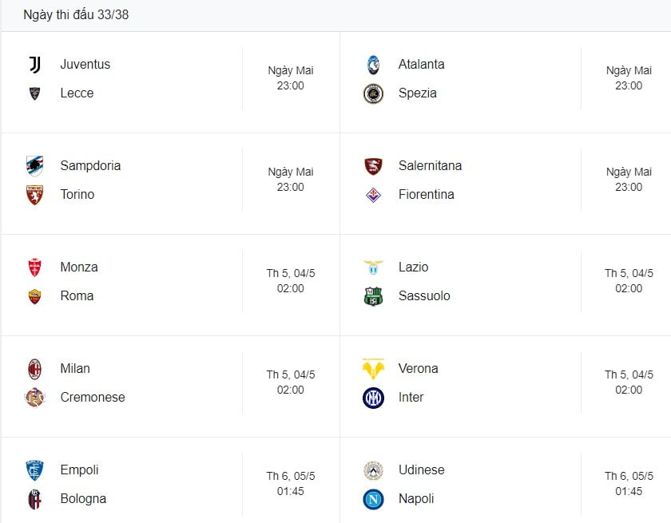Click the Atalanta club logo
Screen dimensions: 671x523
[x=373, y=65]
